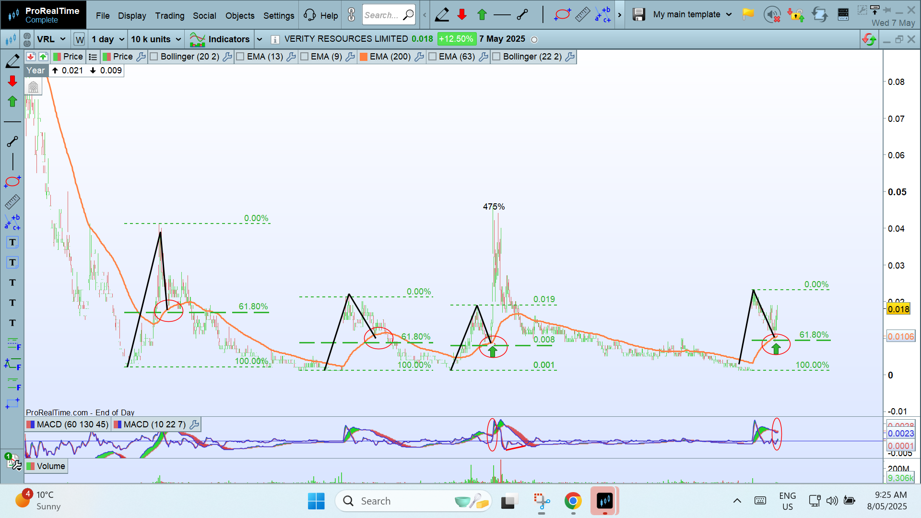The image size is (921, 518).
Task: Open the File menu
Action: [x=103, y=15]
